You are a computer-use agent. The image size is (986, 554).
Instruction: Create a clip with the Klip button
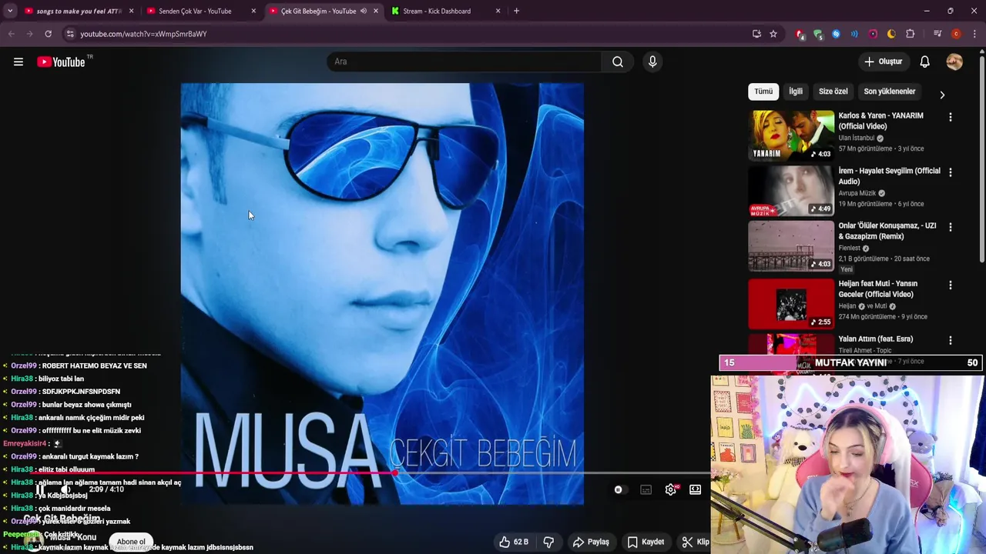tap(695, 542)
